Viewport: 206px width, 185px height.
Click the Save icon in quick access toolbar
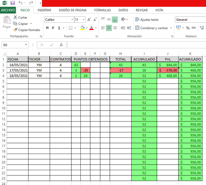coord(12,3)
